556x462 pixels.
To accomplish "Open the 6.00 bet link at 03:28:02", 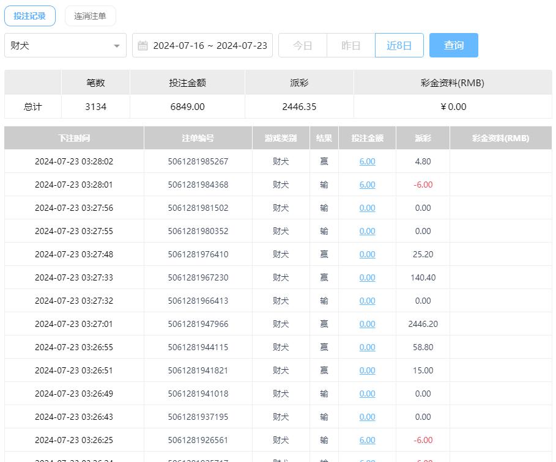I will pos(367,161).
